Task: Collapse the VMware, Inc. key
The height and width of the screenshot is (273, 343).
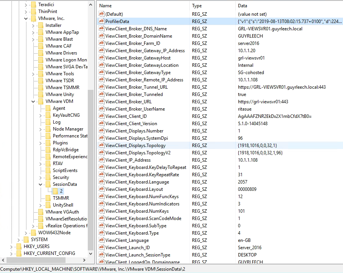Action: coord(26,18)
